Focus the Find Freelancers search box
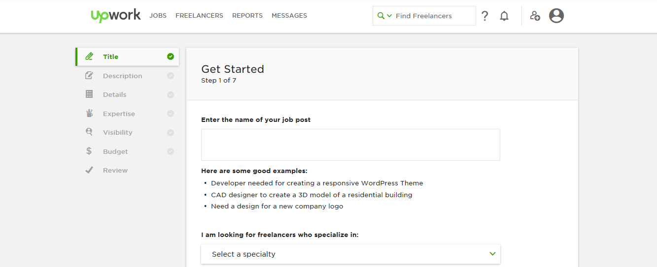The image size is (657, 267). (x=433, y=16)
